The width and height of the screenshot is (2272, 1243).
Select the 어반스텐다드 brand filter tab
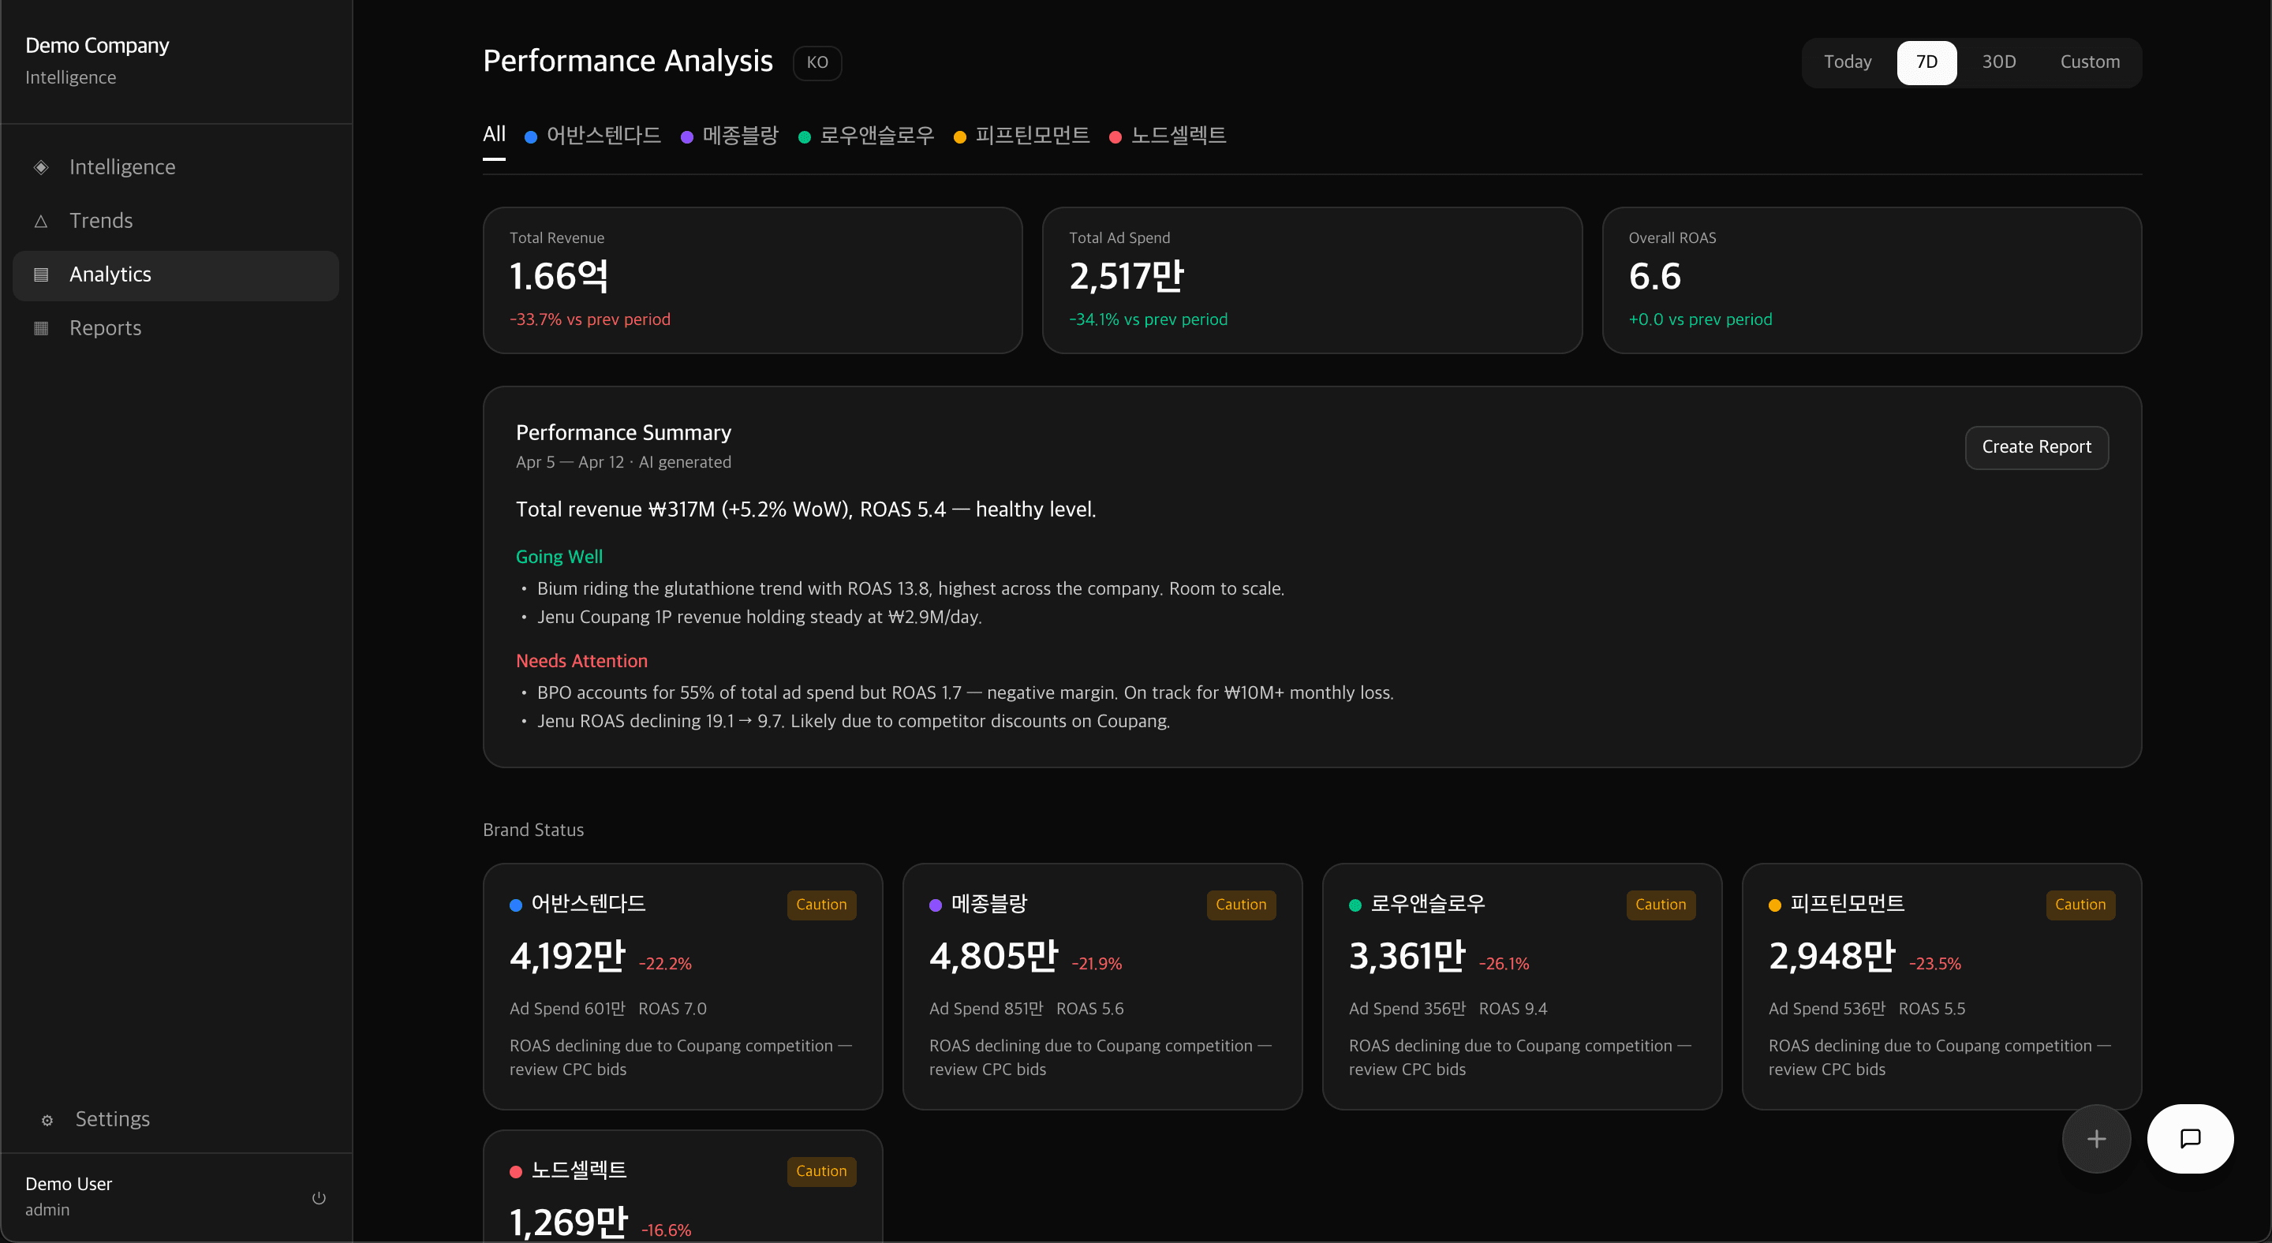603,136
